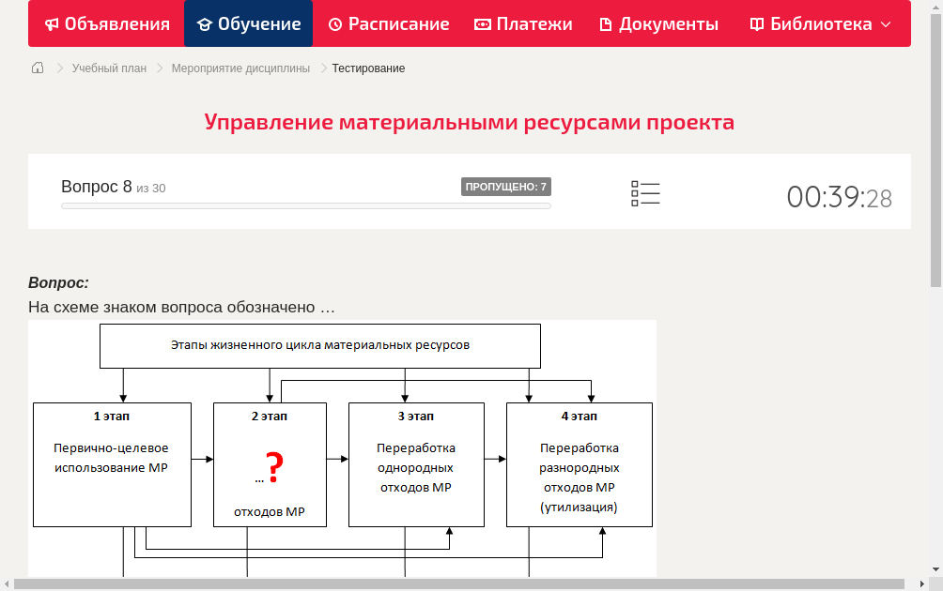Image resolution: width=943 pixels, height=591 pixels.
Task: Click the 00:39:28 countdown timer
Action: 840,193
